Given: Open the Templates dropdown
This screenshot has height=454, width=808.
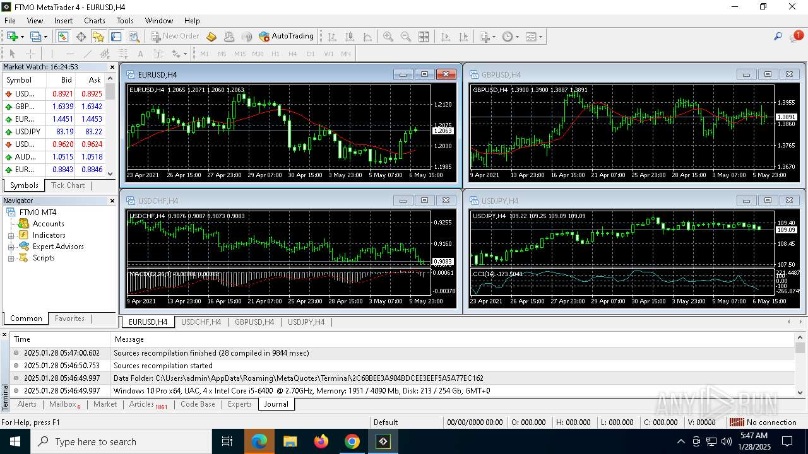Looking at the screenshot, I should click(533, 37).
